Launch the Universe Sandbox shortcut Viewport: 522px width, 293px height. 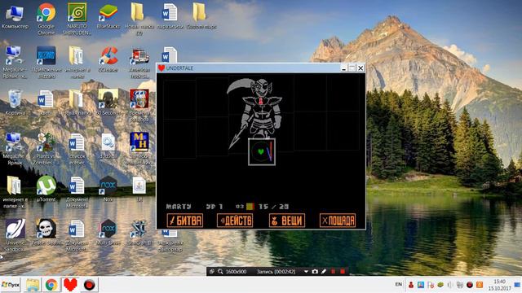pyautogui.click(x=15, y=234)
